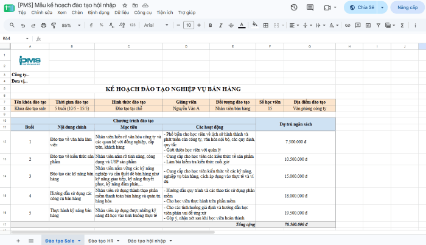Insert a link
The width and height of the screenshot is (426, 245).
click(347, 26)
